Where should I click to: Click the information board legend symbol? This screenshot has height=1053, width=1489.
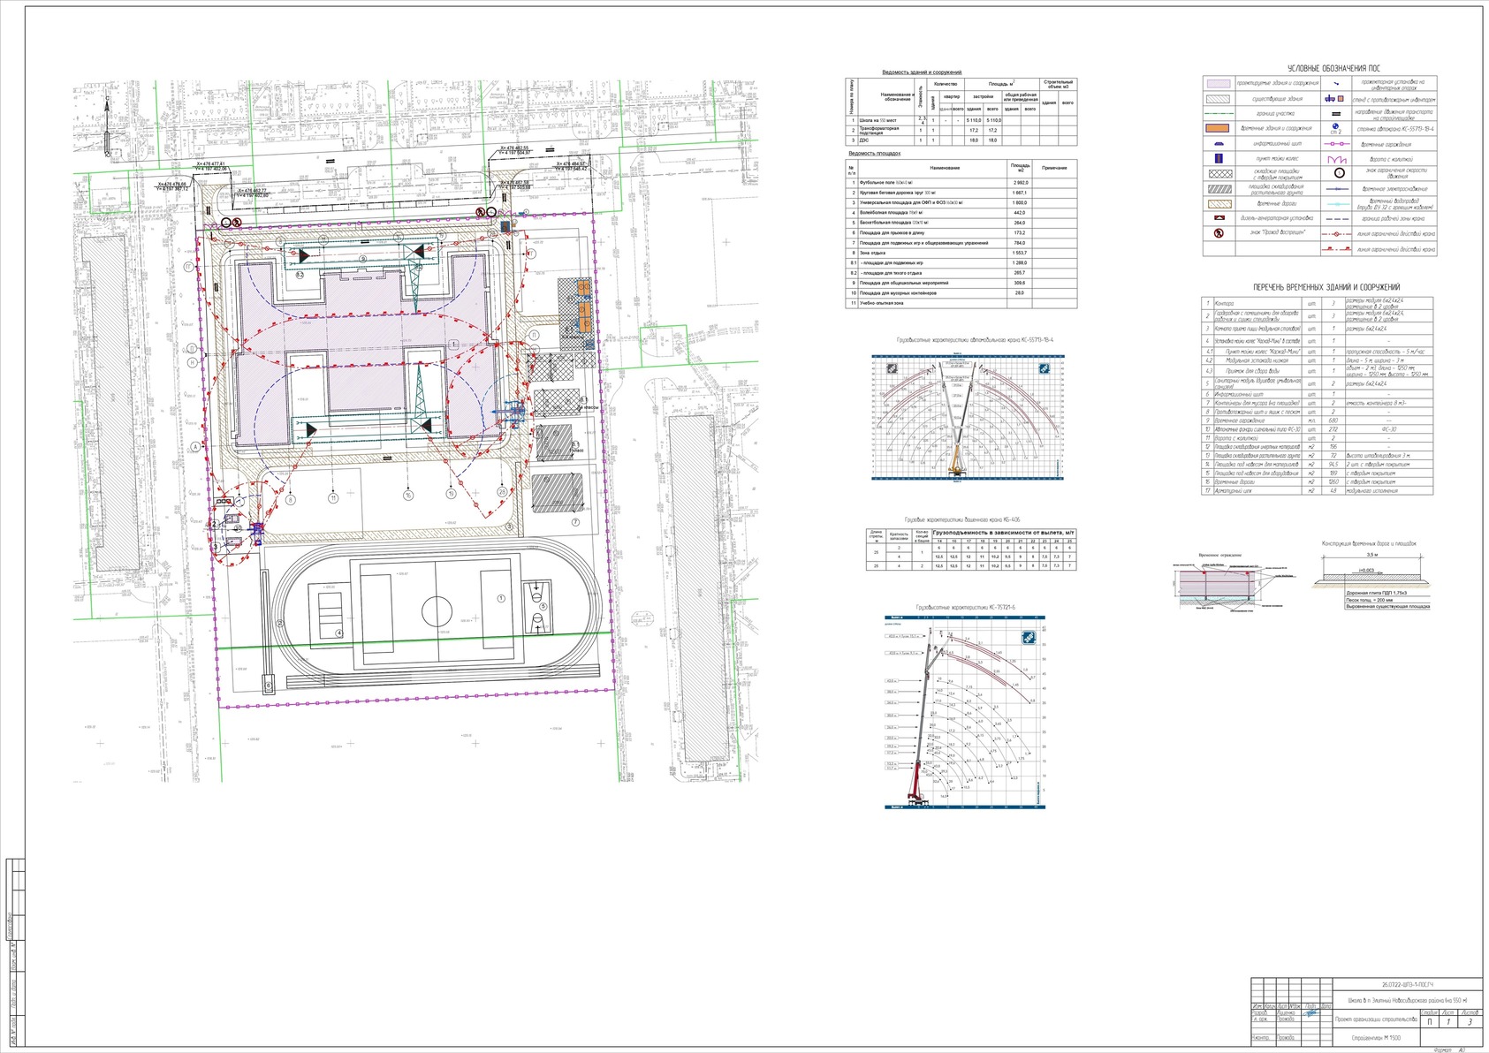click(1219, 143)
